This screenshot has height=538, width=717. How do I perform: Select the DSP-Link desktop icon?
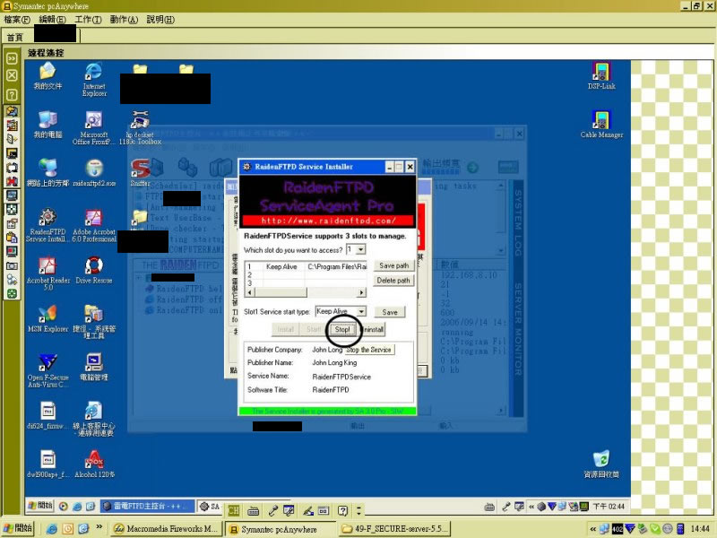point(601,76)
